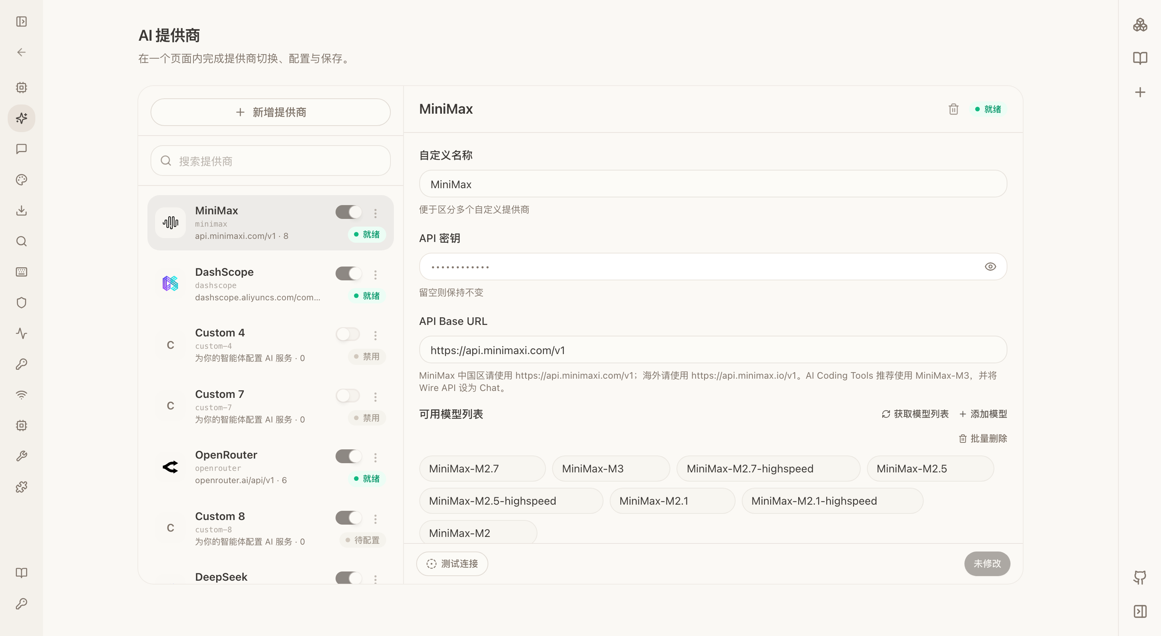This screenshot has width=1161, height=636.
Task: Select the MiniMax-M3 model chip
Action: 611,469
